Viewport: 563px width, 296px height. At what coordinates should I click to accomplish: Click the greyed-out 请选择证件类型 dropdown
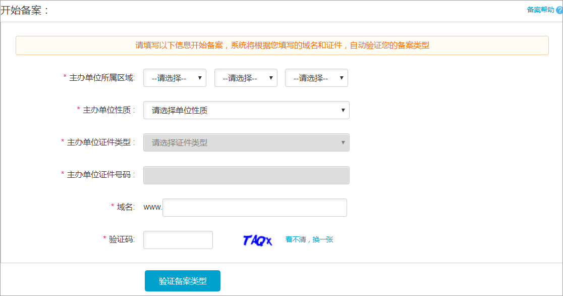click(246, 142)
